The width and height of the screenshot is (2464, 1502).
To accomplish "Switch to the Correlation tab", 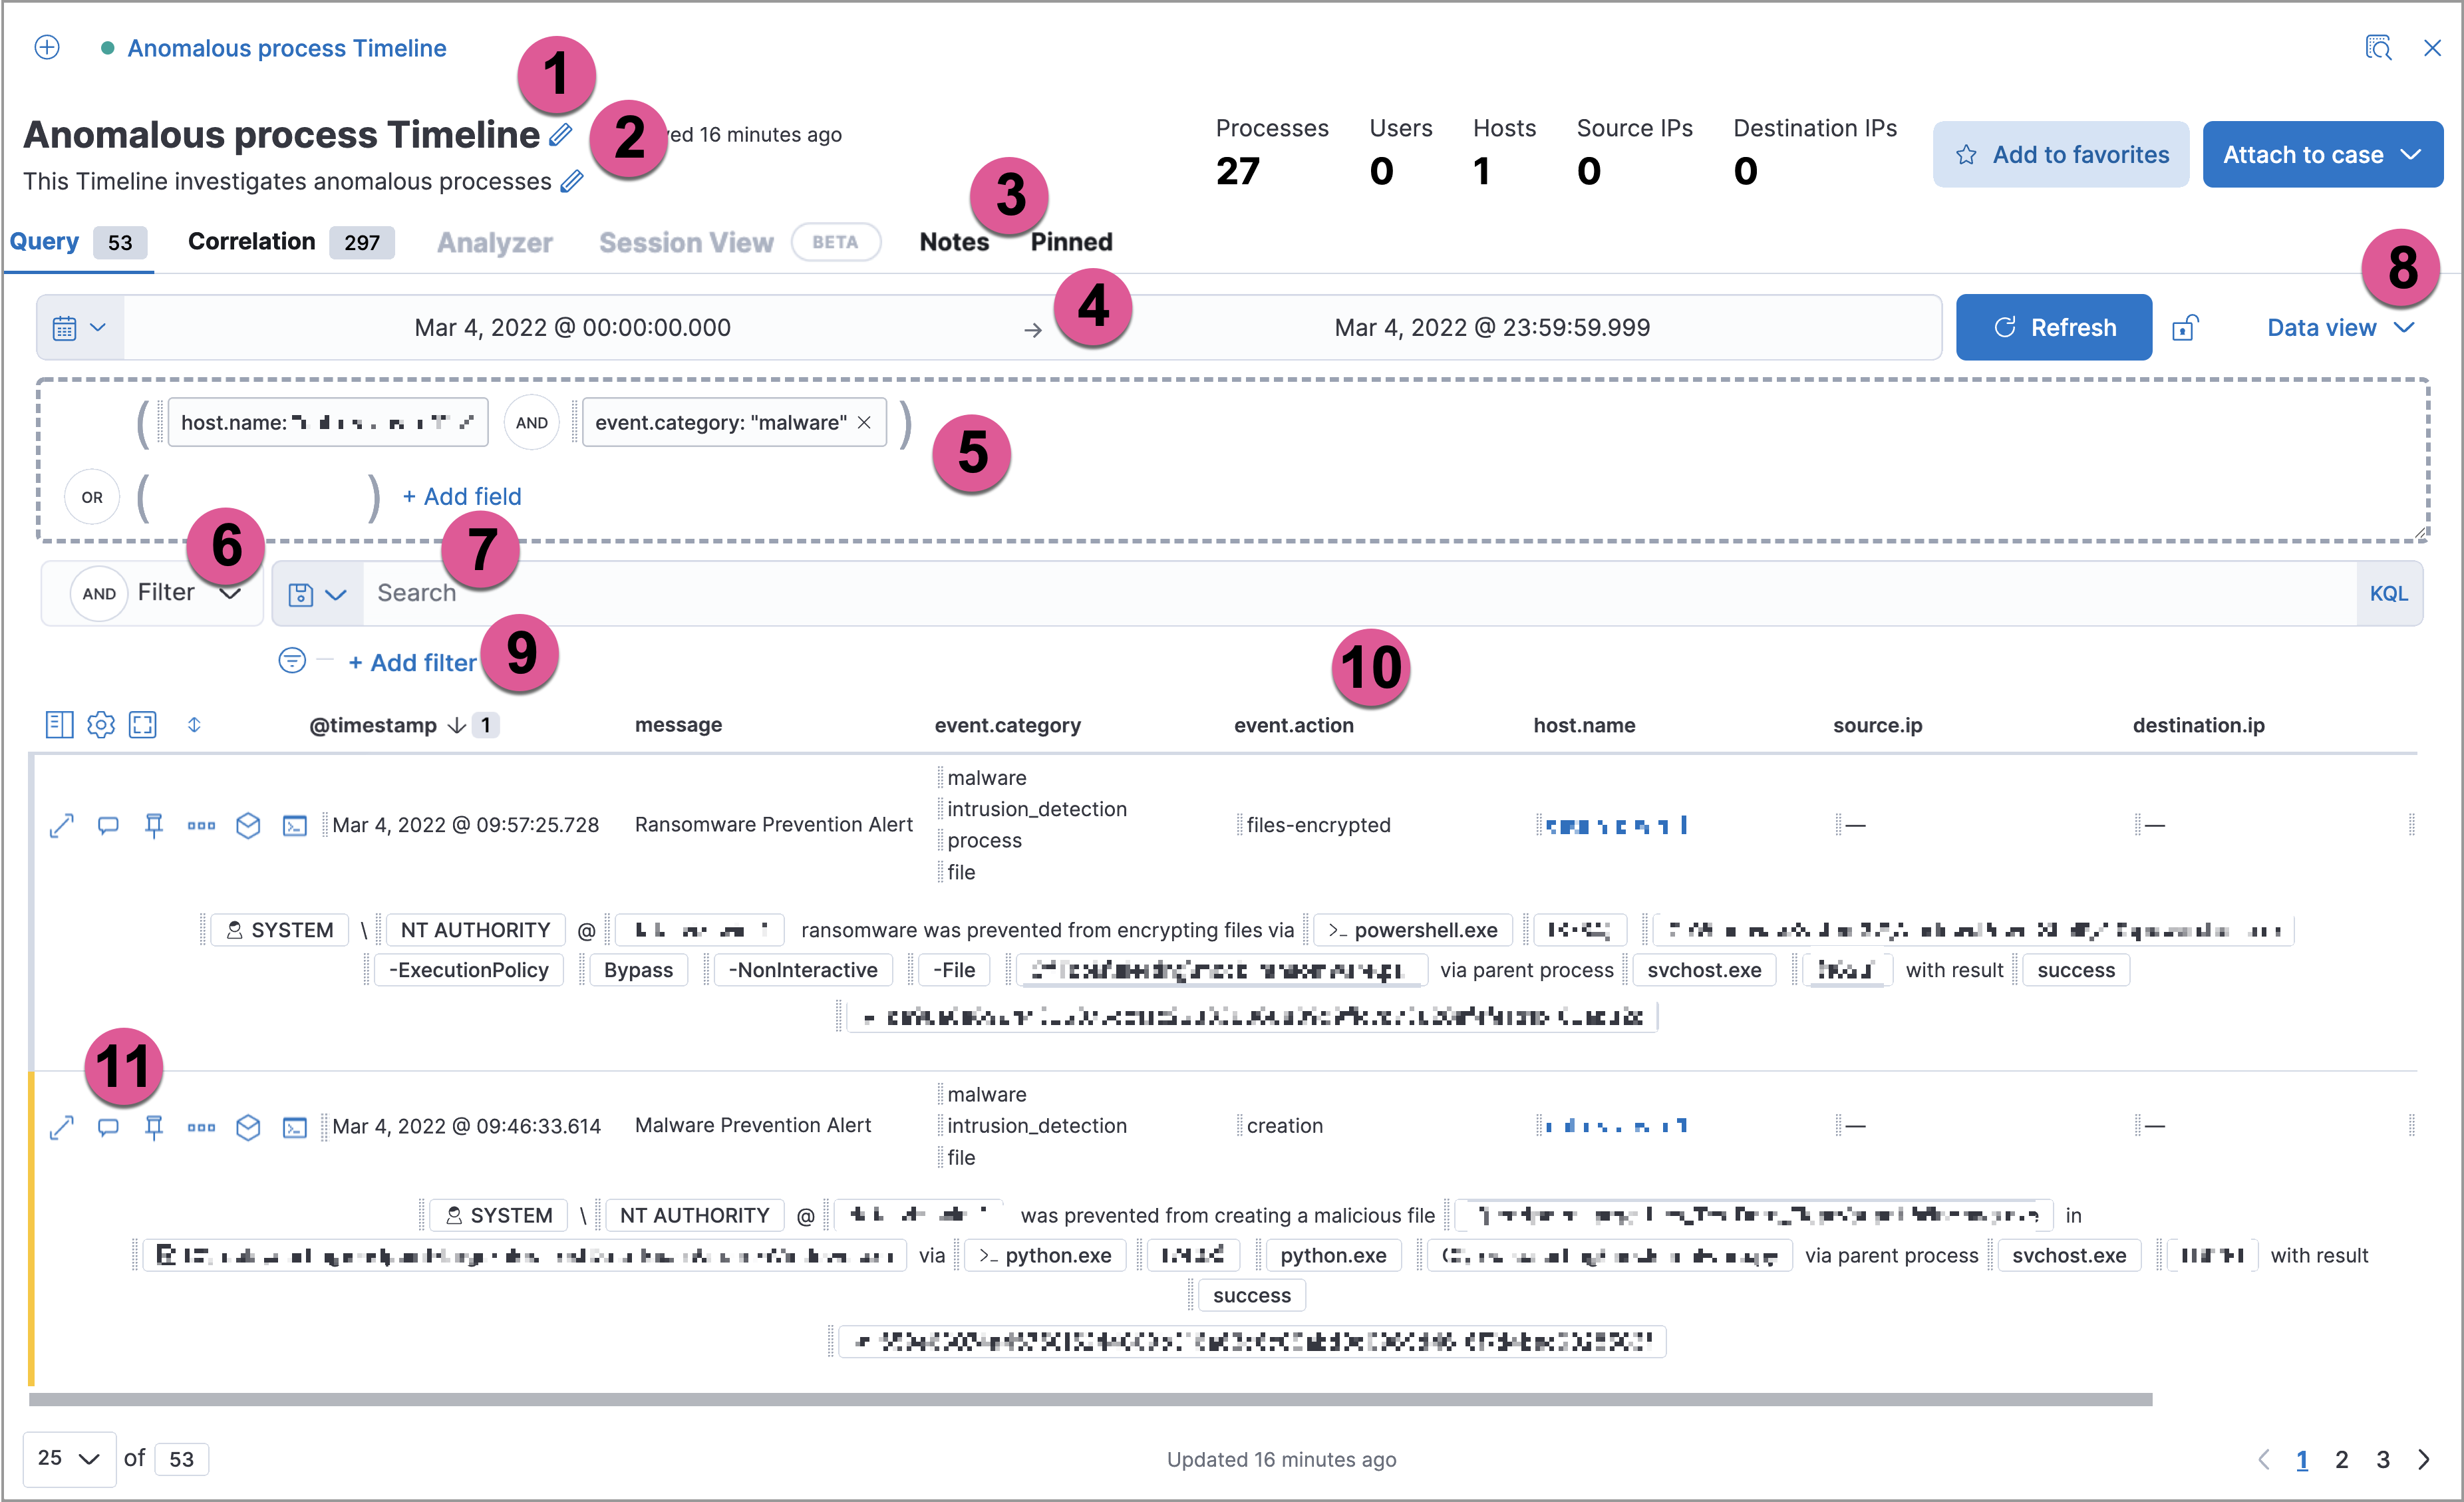I will point(251,241).
